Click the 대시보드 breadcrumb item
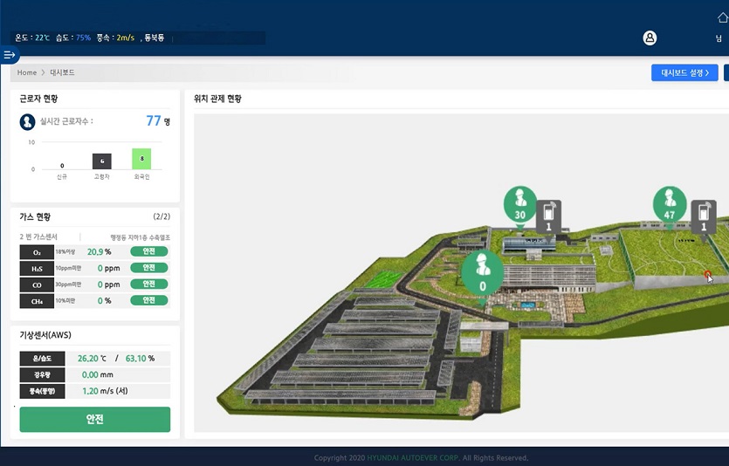 pos(62,72)
